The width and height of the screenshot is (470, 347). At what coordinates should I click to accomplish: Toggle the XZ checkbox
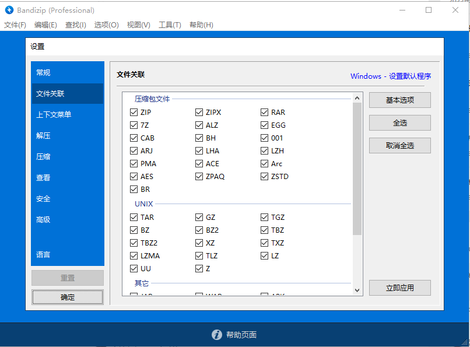199,243
